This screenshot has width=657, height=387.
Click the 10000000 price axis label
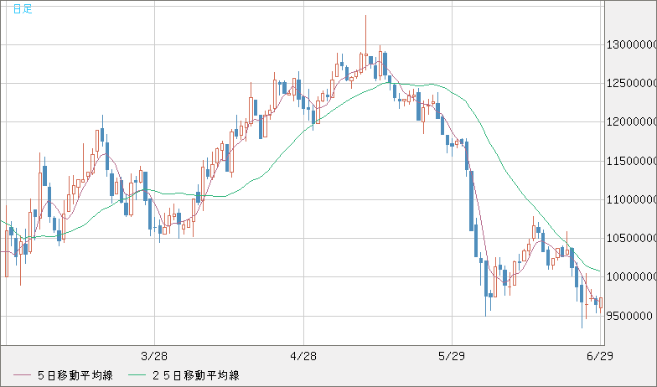click(632, 276)
